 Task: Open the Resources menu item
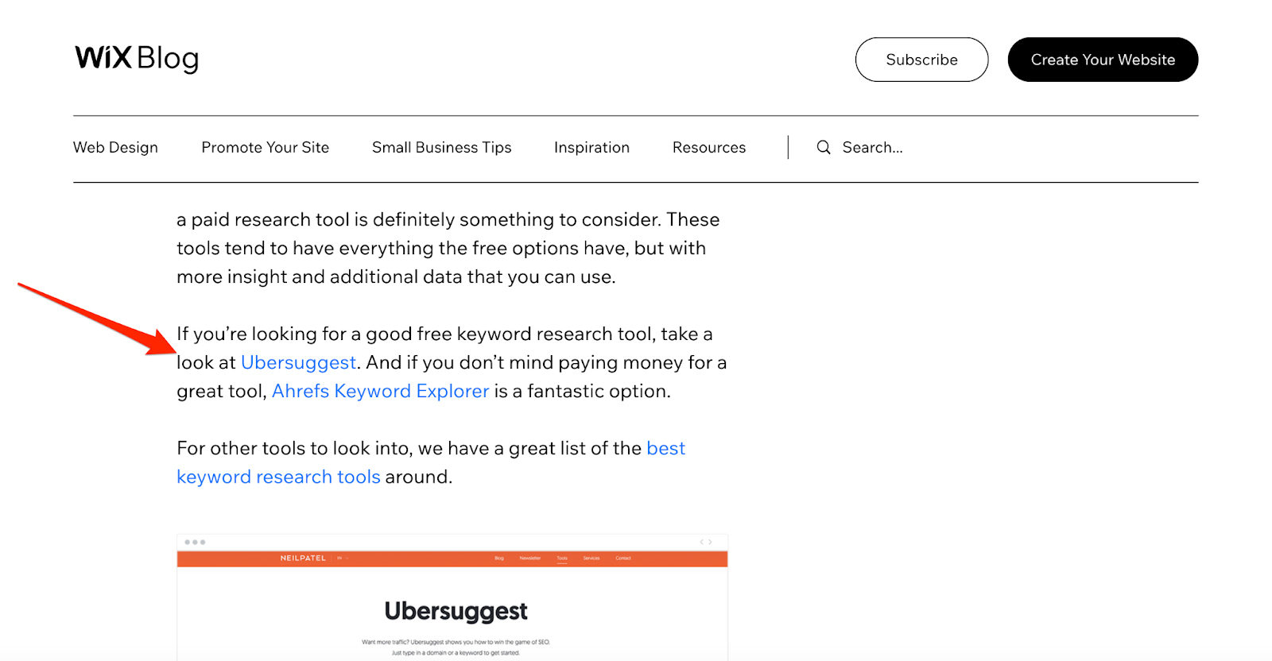pos(709,147)
